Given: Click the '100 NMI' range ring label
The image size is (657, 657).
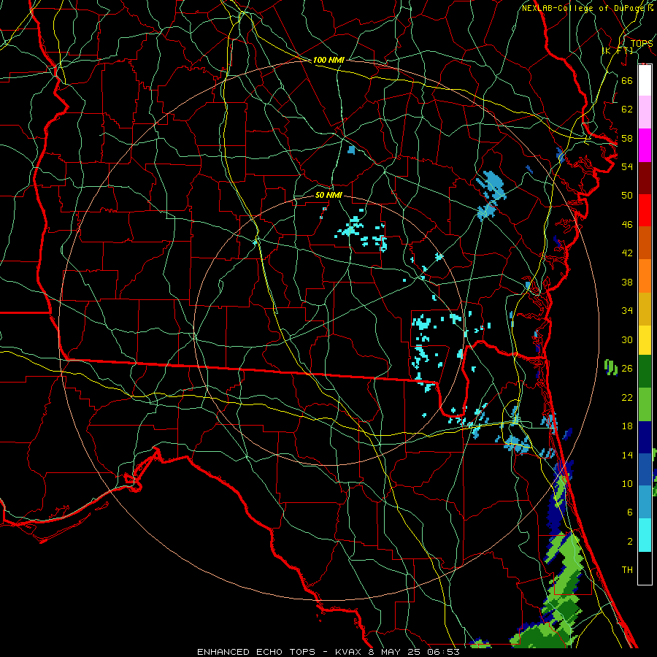Looking at the screenshot, I should pos(328,60).
